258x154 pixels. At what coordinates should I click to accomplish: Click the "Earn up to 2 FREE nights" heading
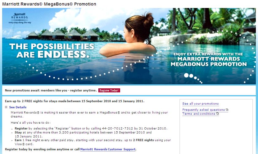(x=74, y=101)
